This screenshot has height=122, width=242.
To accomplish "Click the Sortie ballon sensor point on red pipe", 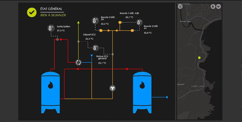I will 58,40.
